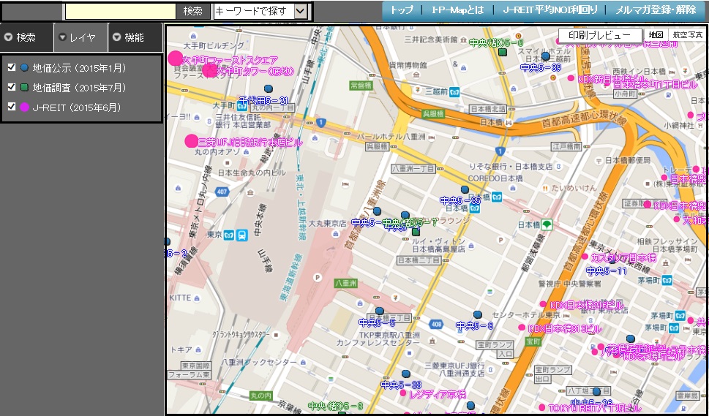Select KDX日本橋313ビル pink marker
Screen dimensions: 709x416
click(x=522, y=327)
